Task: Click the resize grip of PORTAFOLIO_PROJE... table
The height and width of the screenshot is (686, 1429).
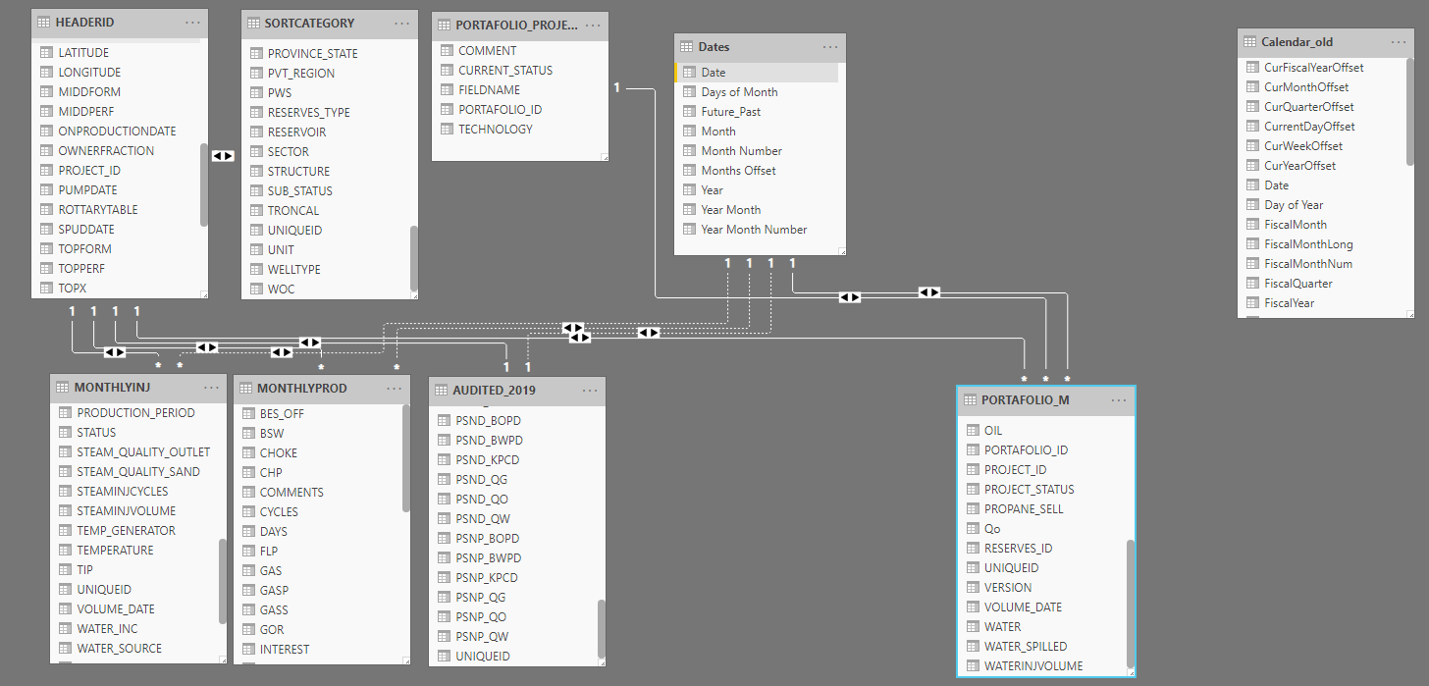Action: click(605, 157)
